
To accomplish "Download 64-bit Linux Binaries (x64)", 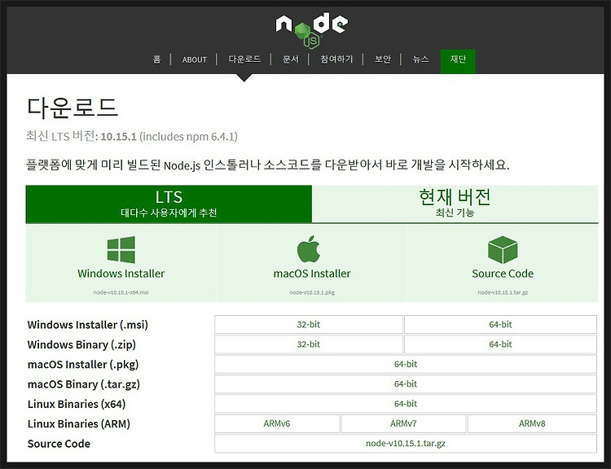I will pyautogui.click(x=406, y=404).
